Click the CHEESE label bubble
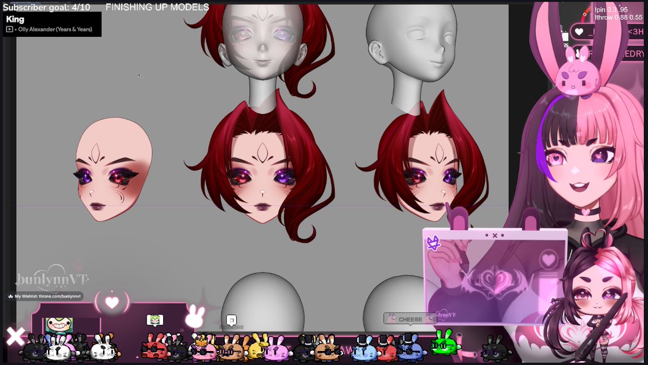The height and width of the screenshot is (365, 648). pos(410,319)
